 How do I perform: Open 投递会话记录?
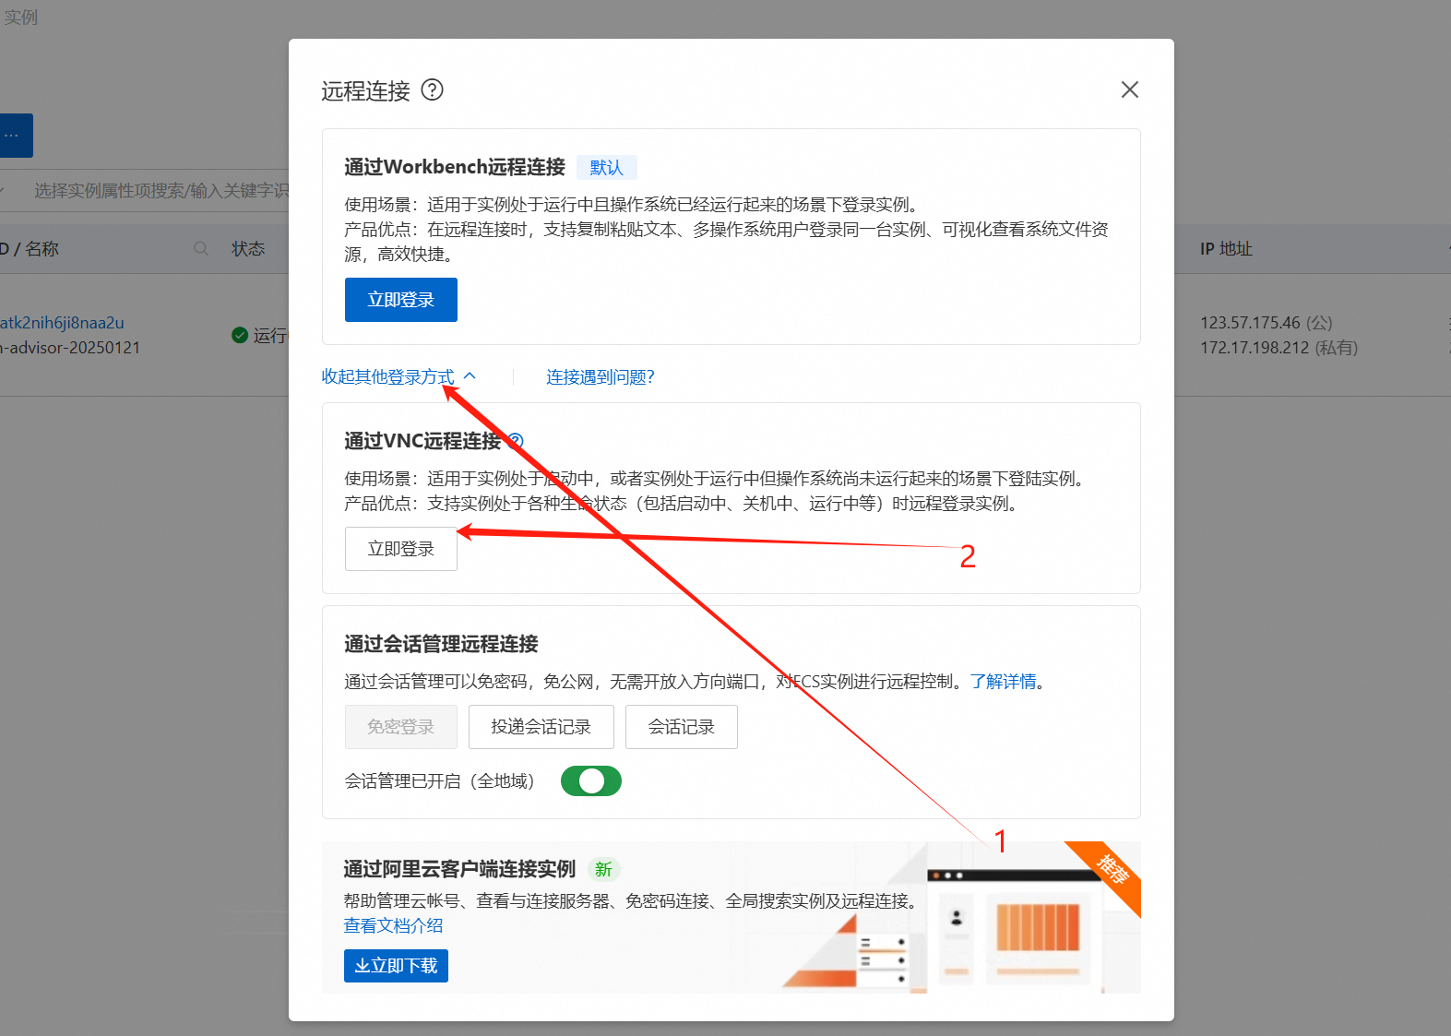(x=541, y=727)
